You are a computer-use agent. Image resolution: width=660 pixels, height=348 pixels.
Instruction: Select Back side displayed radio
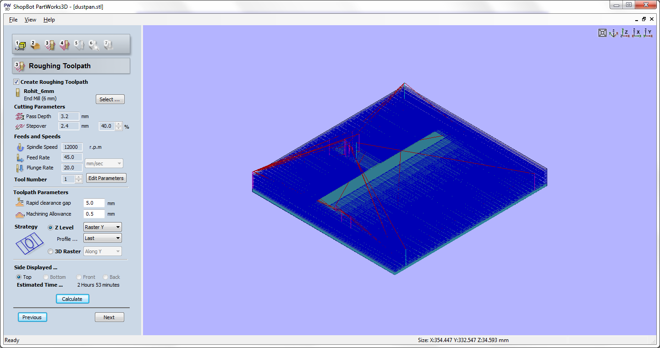coord(105,277)
